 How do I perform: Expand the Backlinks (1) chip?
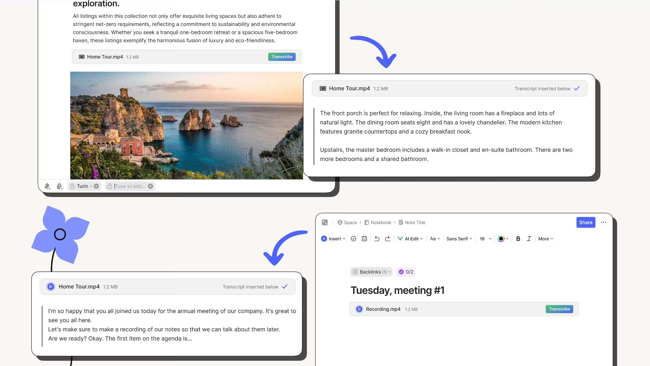point(371,272)
